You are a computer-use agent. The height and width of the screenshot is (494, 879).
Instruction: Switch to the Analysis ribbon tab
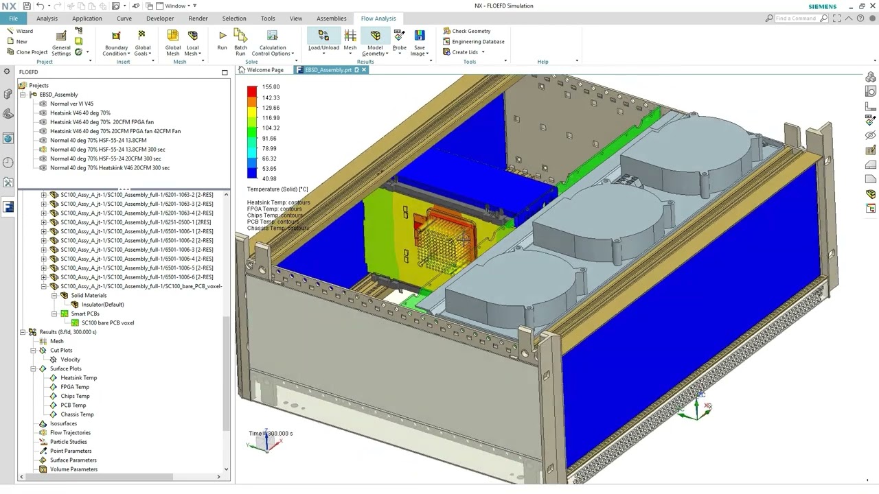pos(47,19)
